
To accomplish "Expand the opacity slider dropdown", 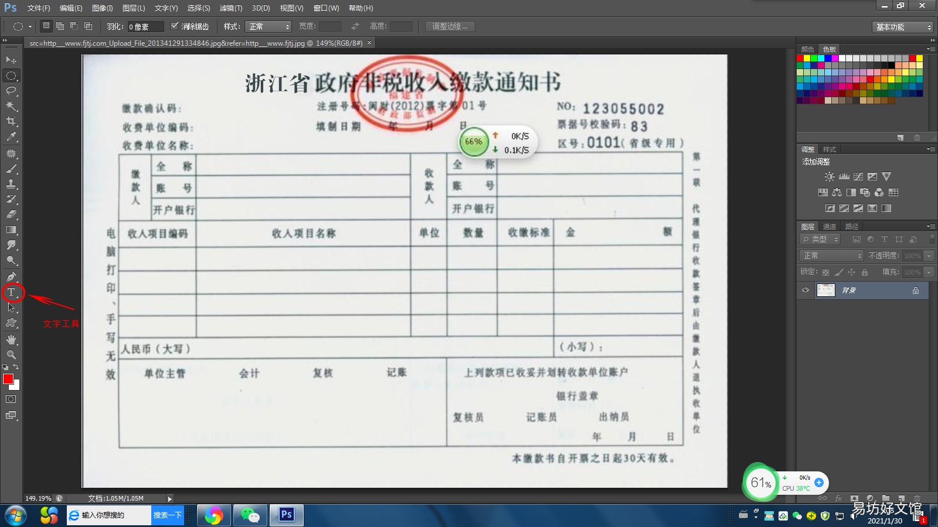I will tap(929, 256).
